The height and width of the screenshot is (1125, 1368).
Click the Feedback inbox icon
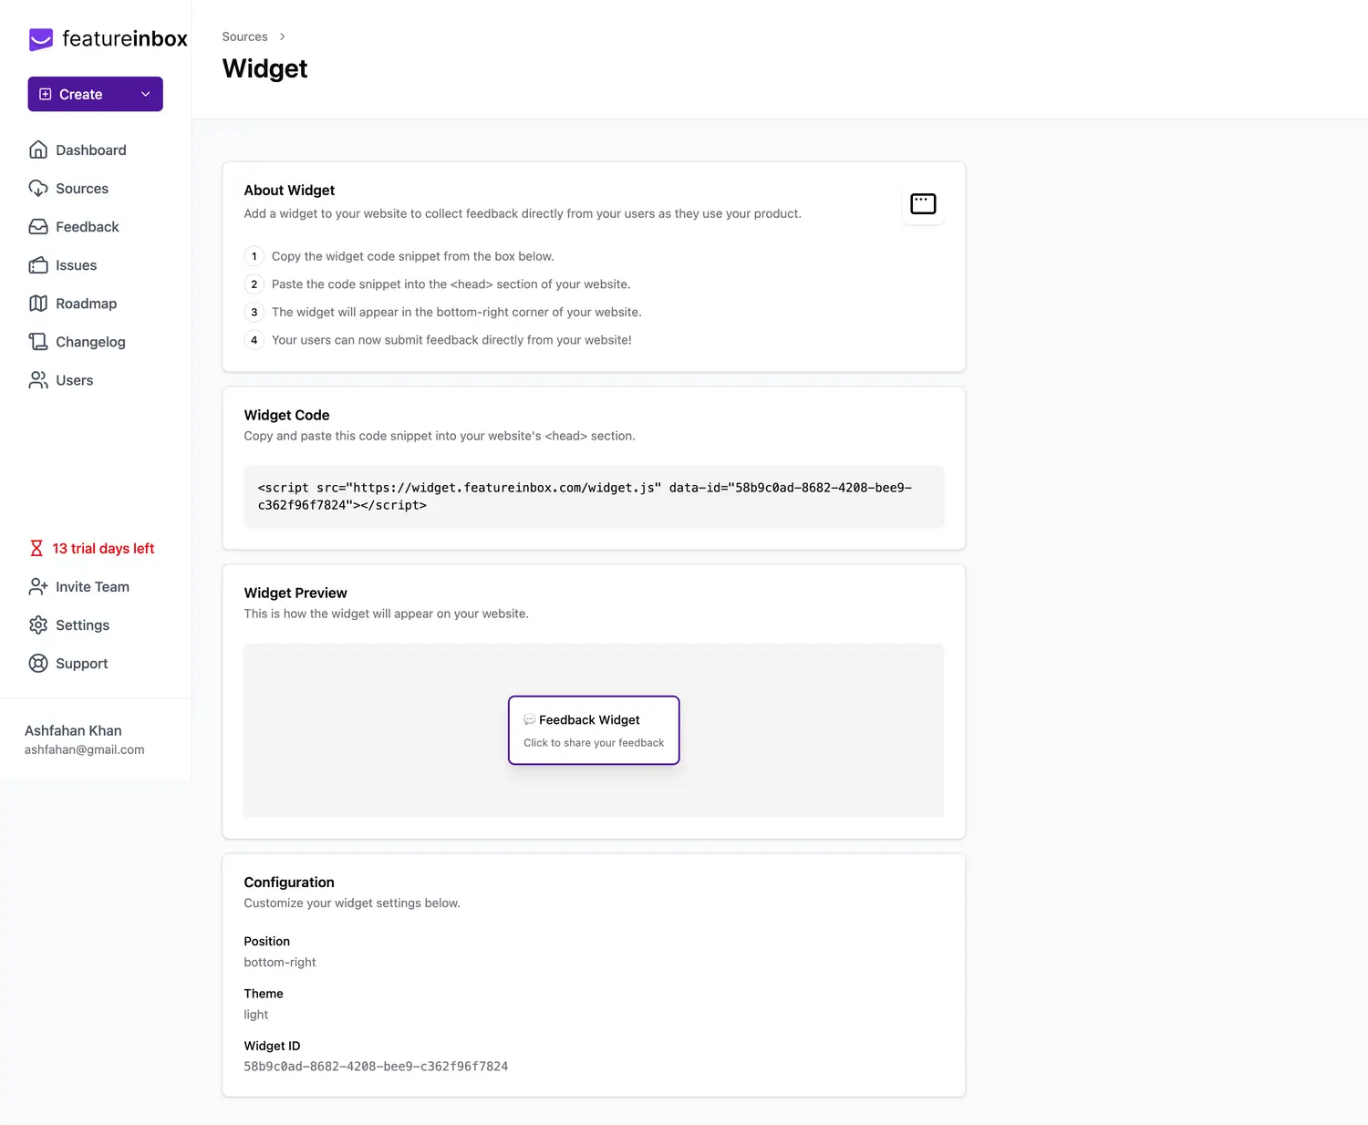[x=38, y=227]
